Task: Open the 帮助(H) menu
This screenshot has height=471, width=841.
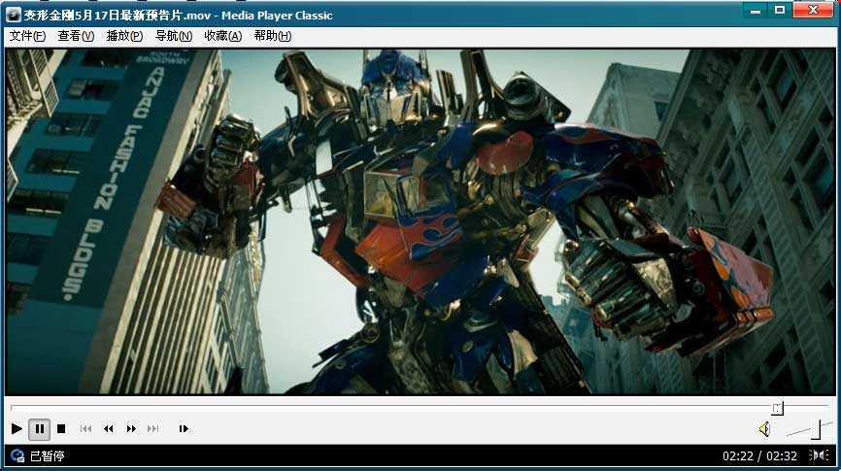Action: [273, 36]
